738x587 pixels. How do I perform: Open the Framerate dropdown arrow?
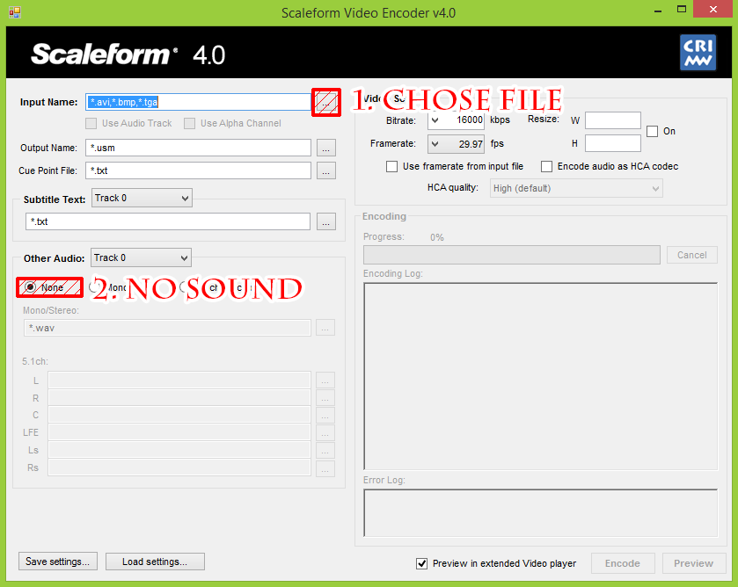[435, 144]
